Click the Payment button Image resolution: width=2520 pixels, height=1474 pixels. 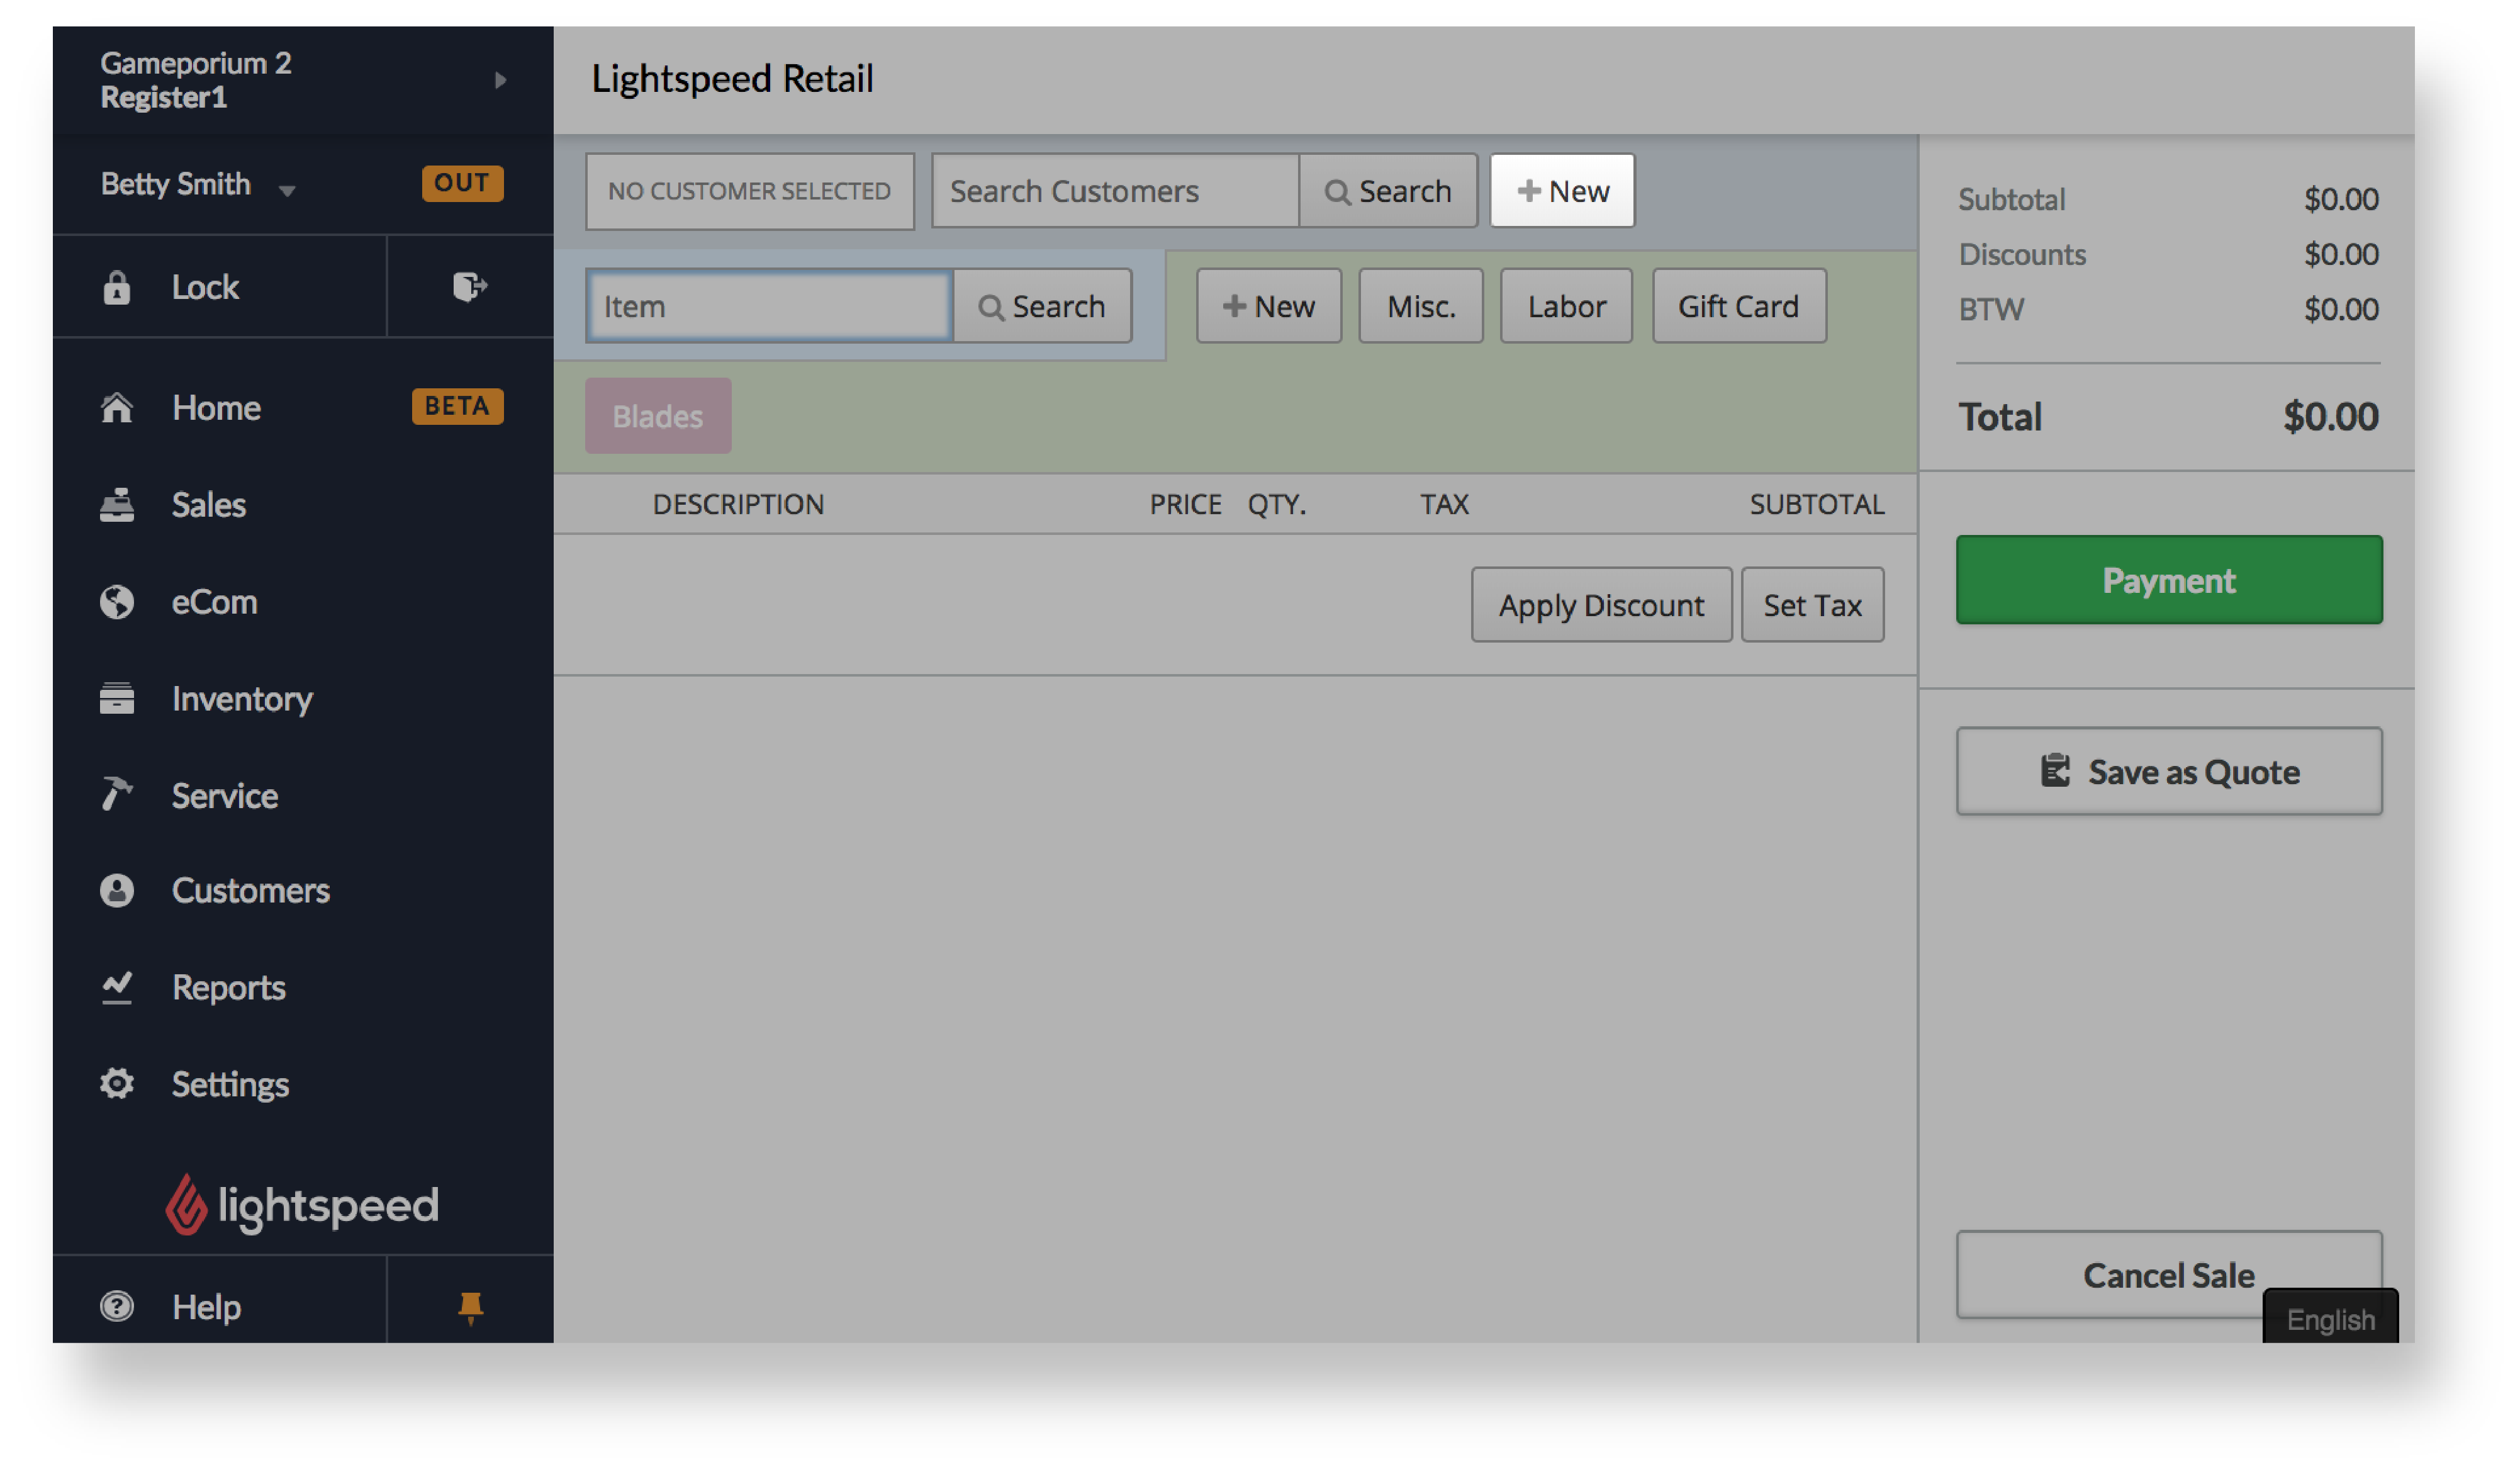pos(2170,579)
